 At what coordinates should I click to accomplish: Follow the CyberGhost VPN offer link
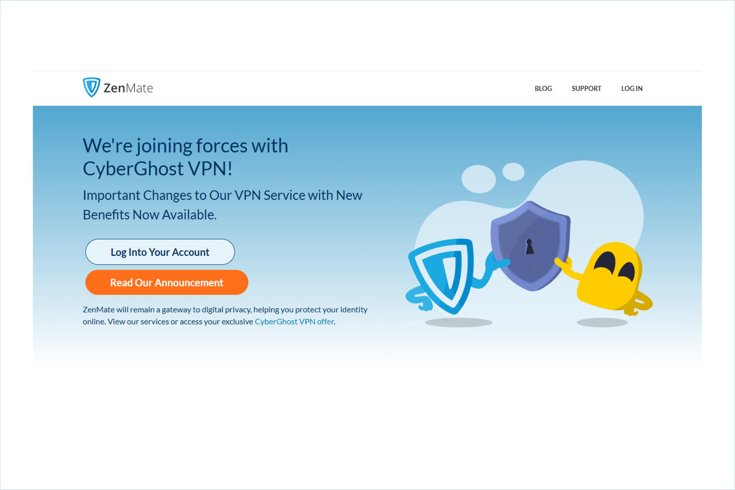294,321
